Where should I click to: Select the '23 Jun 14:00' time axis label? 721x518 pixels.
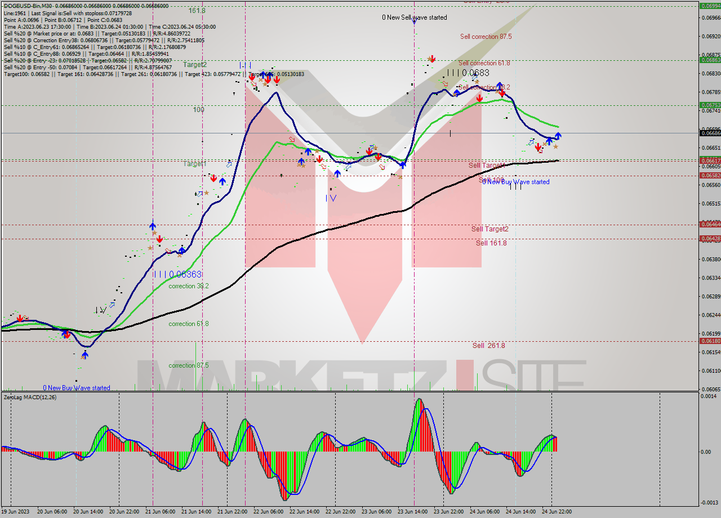point(412,512)
